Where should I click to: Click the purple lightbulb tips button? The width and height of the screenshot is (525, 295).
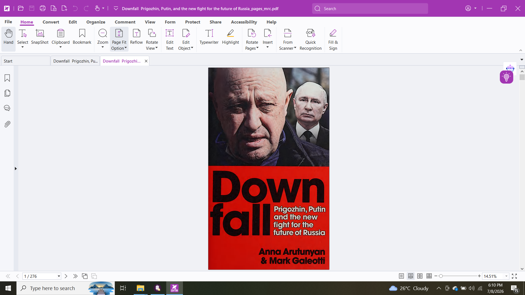[x=506, y=77]
